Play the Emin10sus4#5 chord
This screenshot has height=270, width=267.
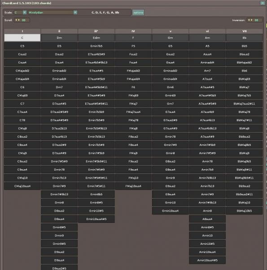[96, 219]
